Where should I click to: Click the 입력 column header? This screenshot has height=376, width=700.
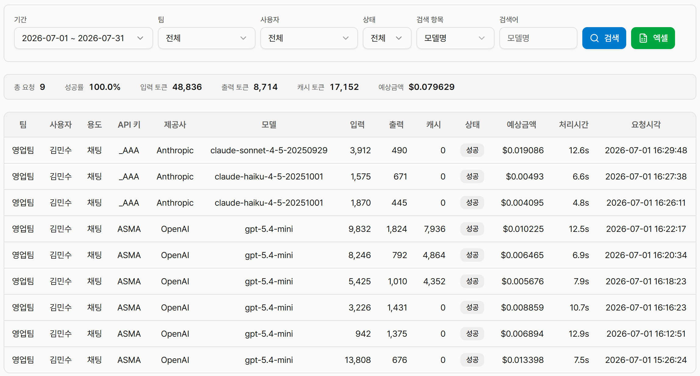pyautogui.click(x=357, y=125)
